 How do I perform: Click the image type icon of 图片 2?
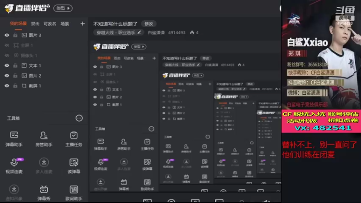click(x=24, y=76)
